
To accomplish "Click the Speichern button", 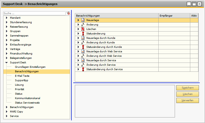I will coord(188,88).
